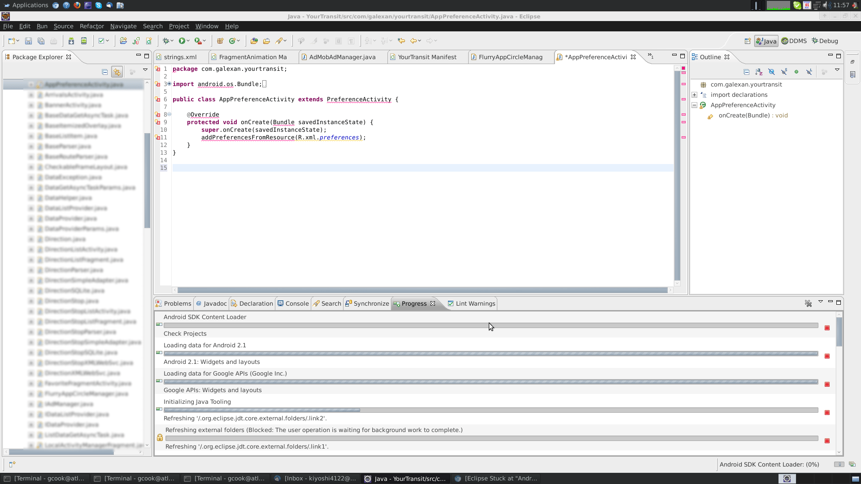
Task: Open the Project menu
Action: (179, 26)
